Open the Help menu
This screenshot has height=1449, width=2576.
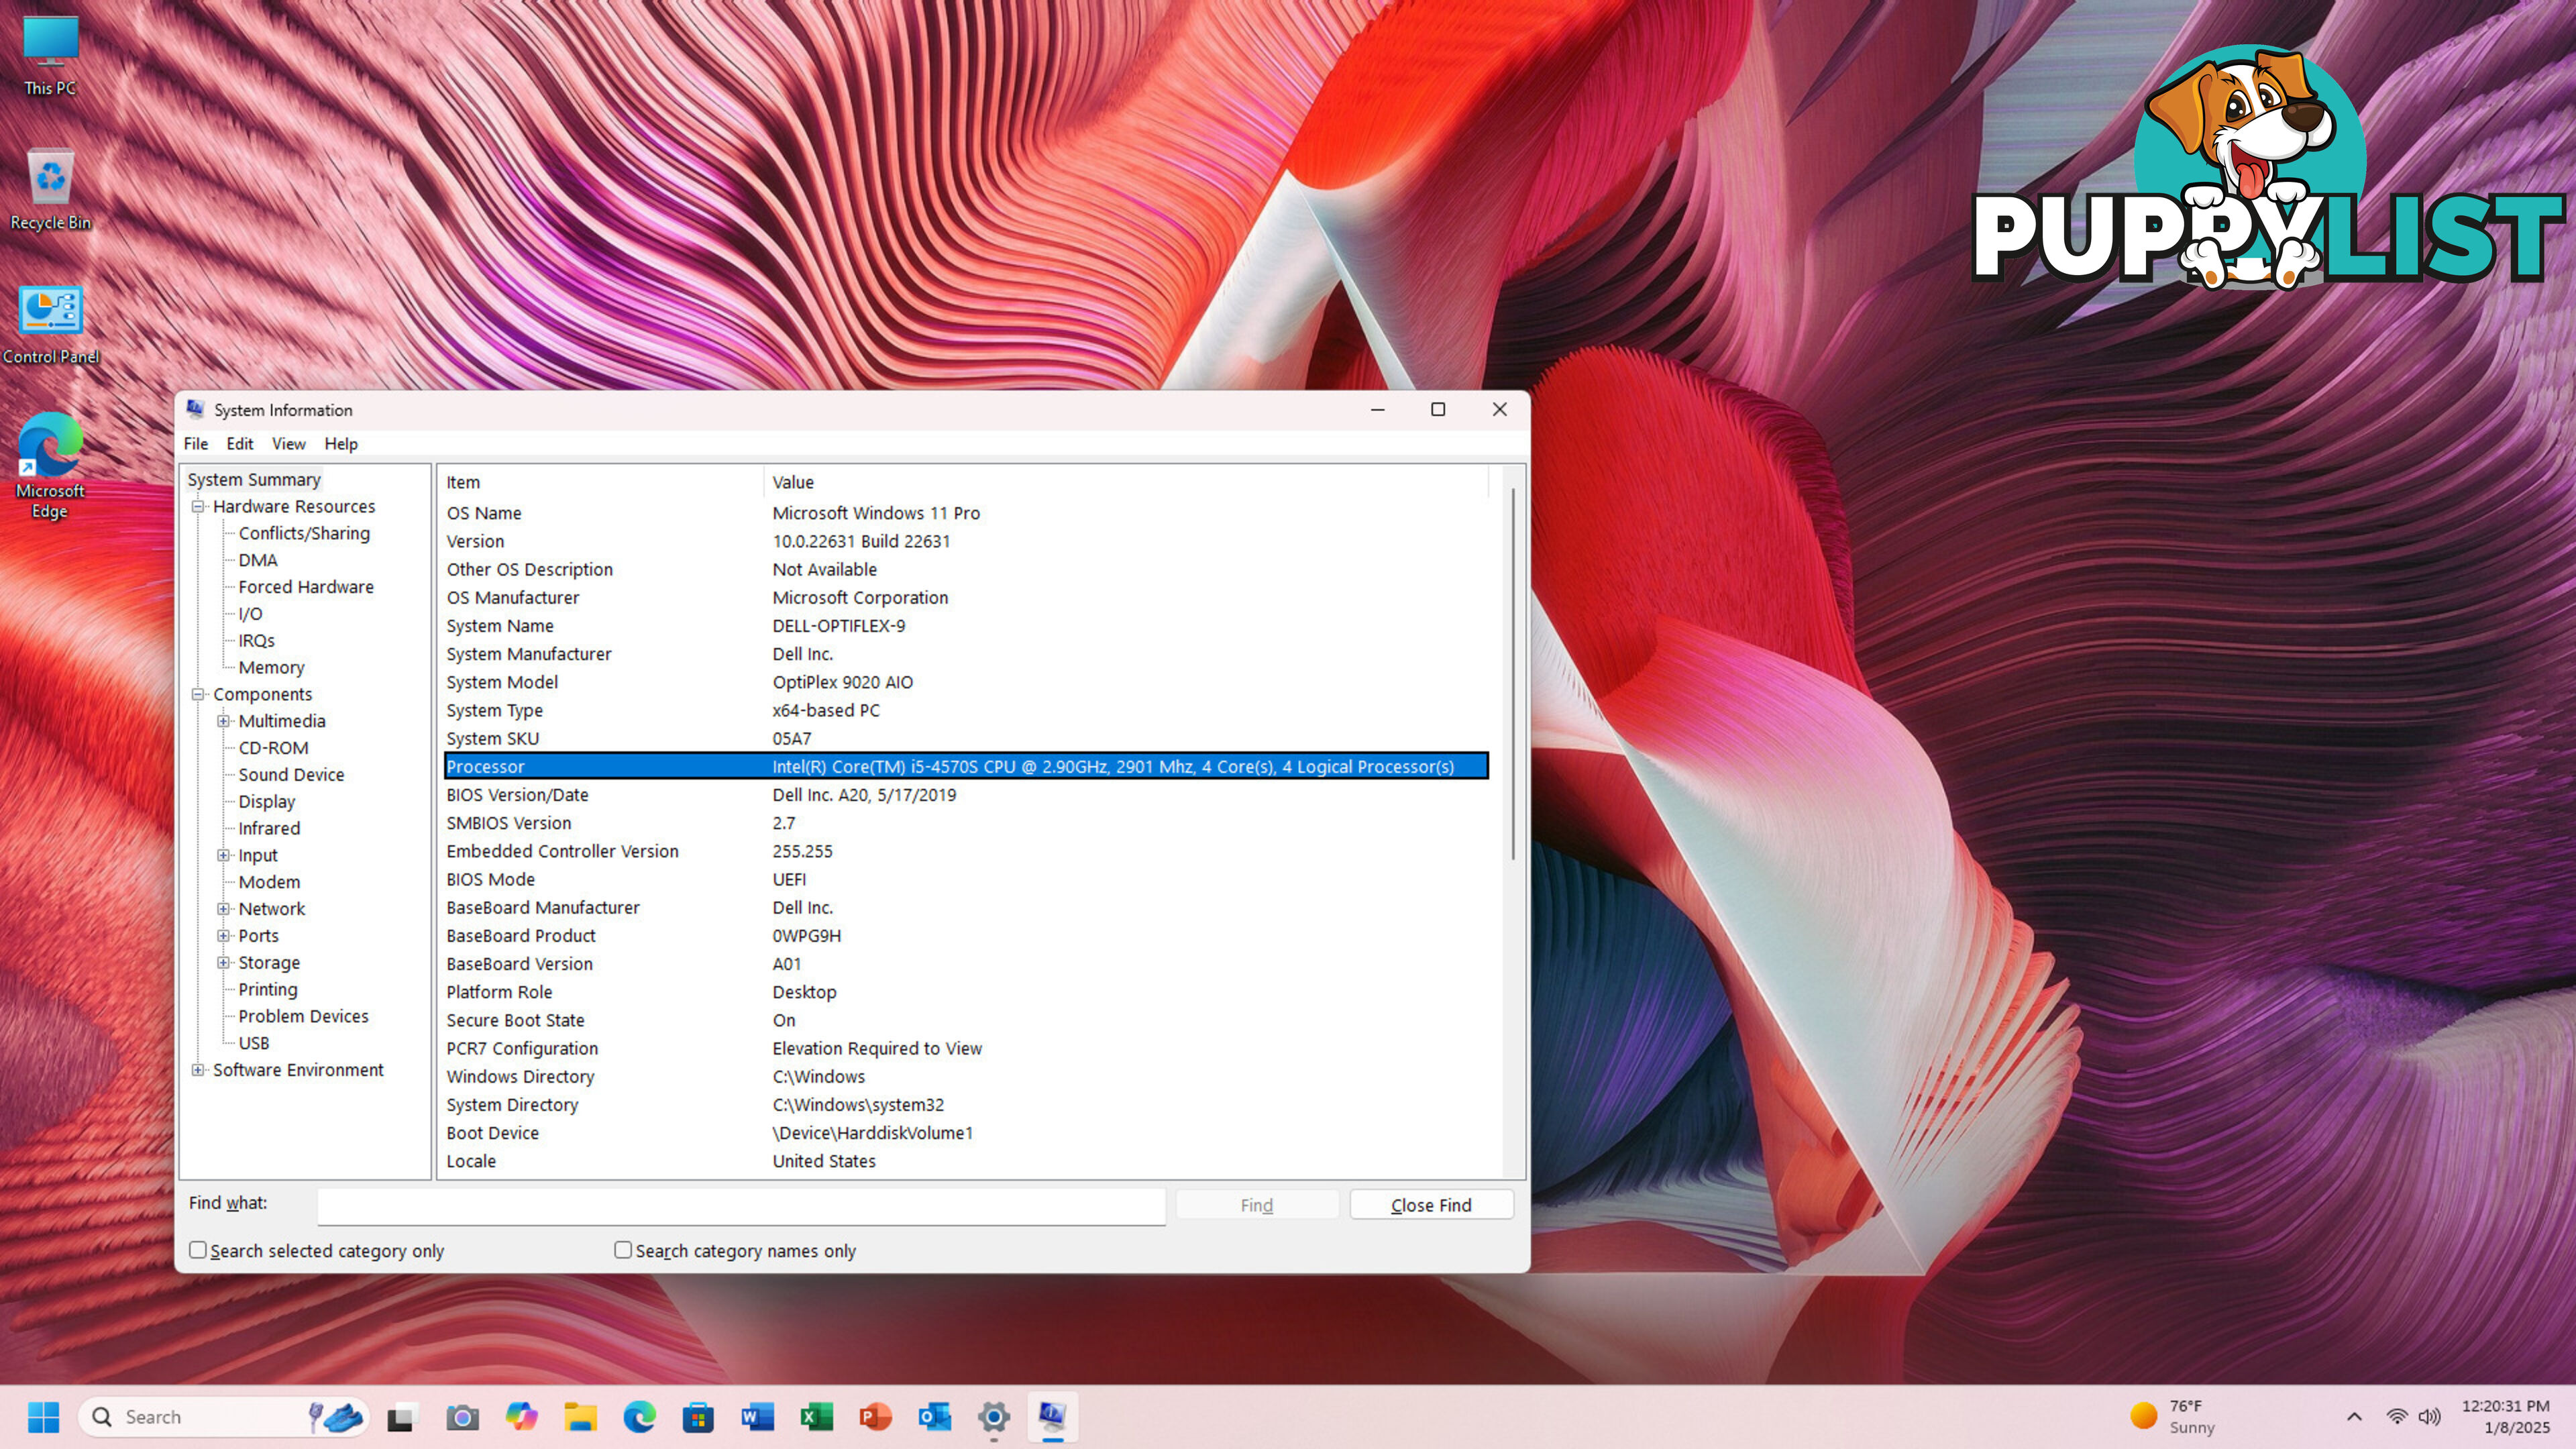point(341,444)
